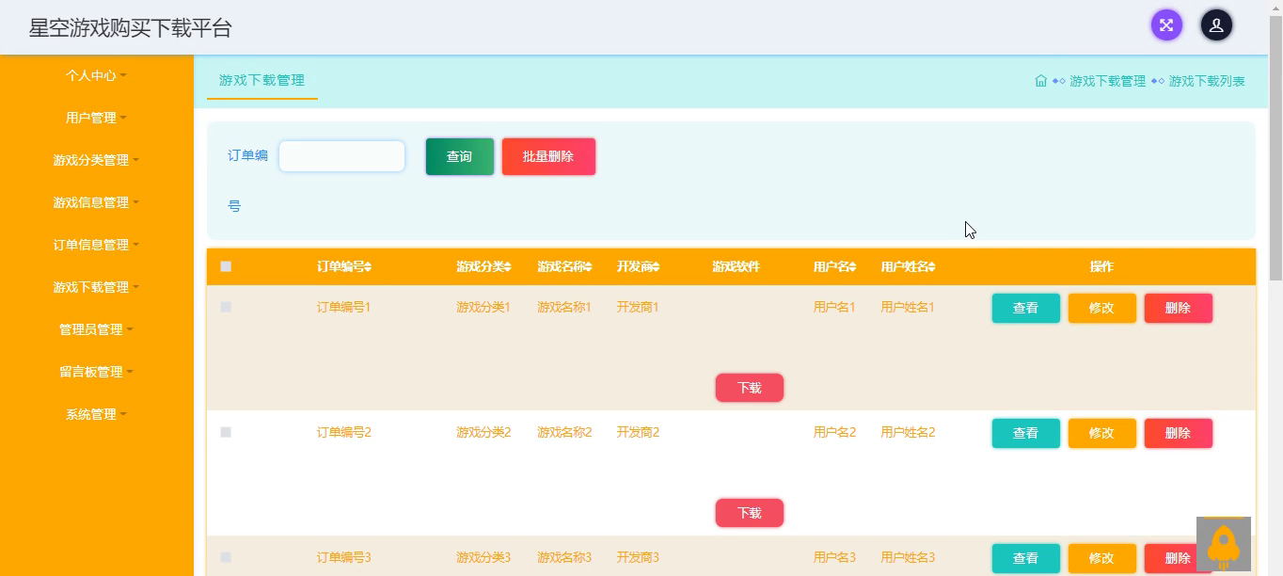This screenshot has height=576, width=1283.
Task: Check the 订单编号1 row checkbox
Action: point(226,307)
